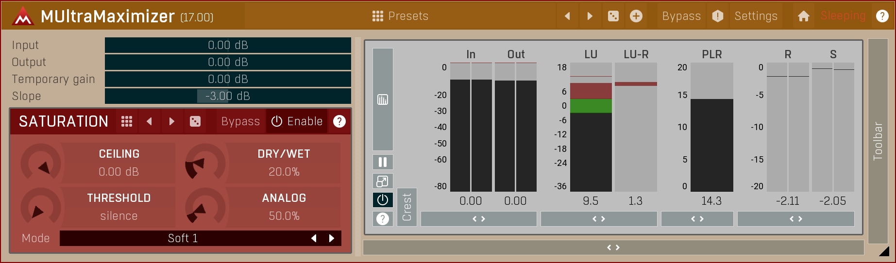896x263 pixels.
Task: Open the Mode Soft 1 selector
Action: [183, 238]
